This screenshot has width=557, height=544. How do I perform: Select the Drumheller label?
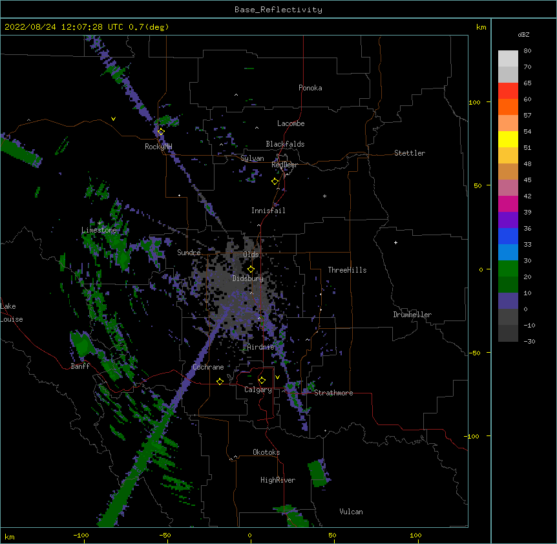[x=412, y=315]
